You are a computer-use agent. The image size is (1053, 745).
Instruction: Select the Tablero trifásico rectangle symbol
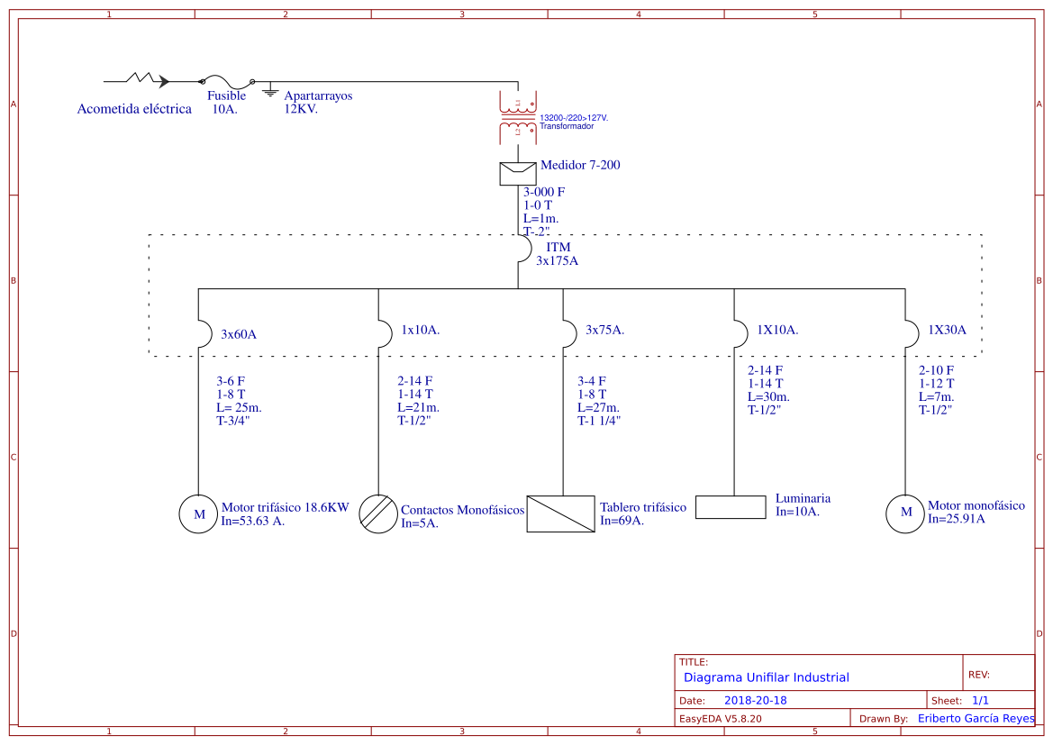tap(560, 513)
